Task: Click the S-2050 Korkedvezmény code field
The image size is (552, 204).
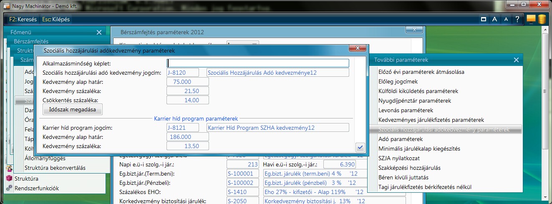Action: point(243,201)
